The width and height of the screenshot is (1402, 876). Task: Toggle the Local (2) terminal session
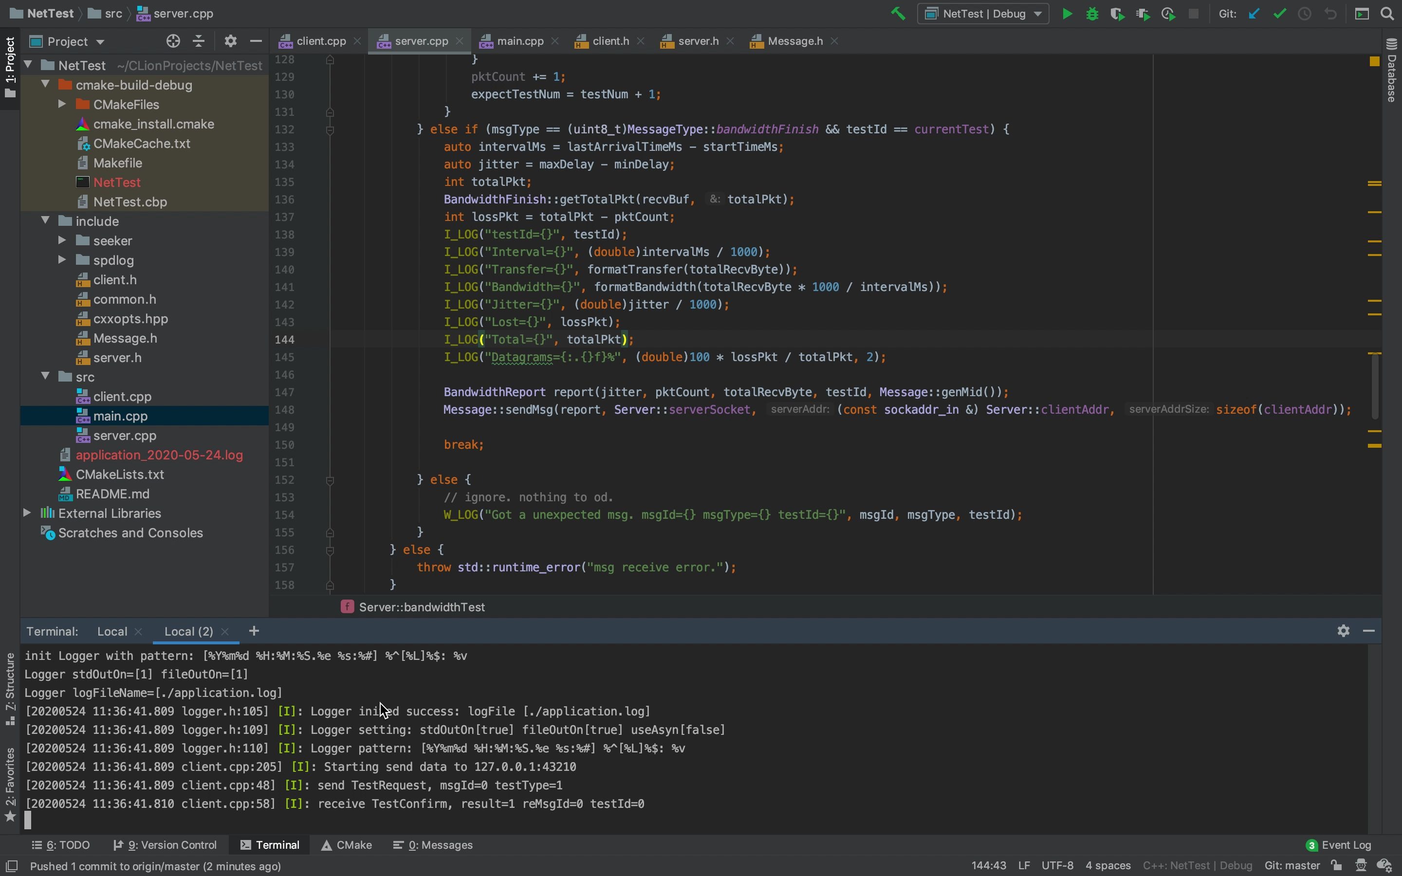coord(188,631)
